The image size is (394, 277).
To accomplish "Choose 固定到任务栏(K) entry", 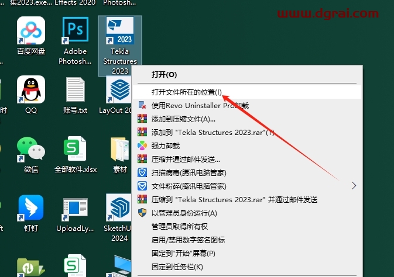I will (246, 266).
